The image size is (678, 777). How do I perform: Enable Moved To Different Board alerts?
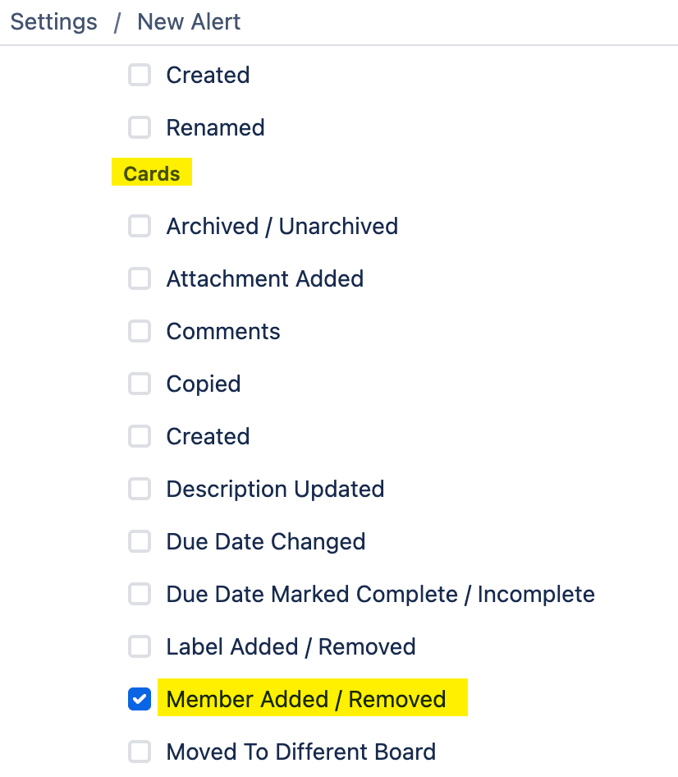point(140,752)
